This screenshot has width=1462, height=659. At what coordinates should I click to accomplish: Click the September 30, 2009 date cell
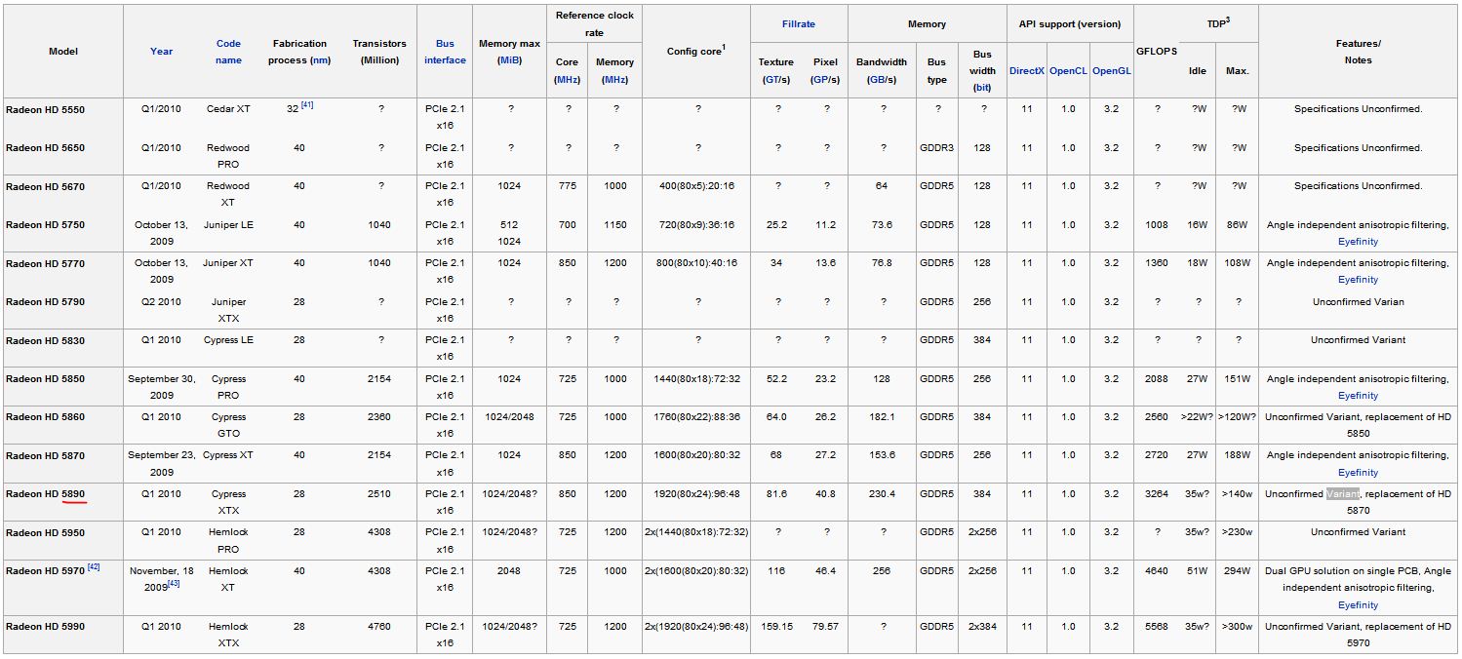(x=161, y=387)
